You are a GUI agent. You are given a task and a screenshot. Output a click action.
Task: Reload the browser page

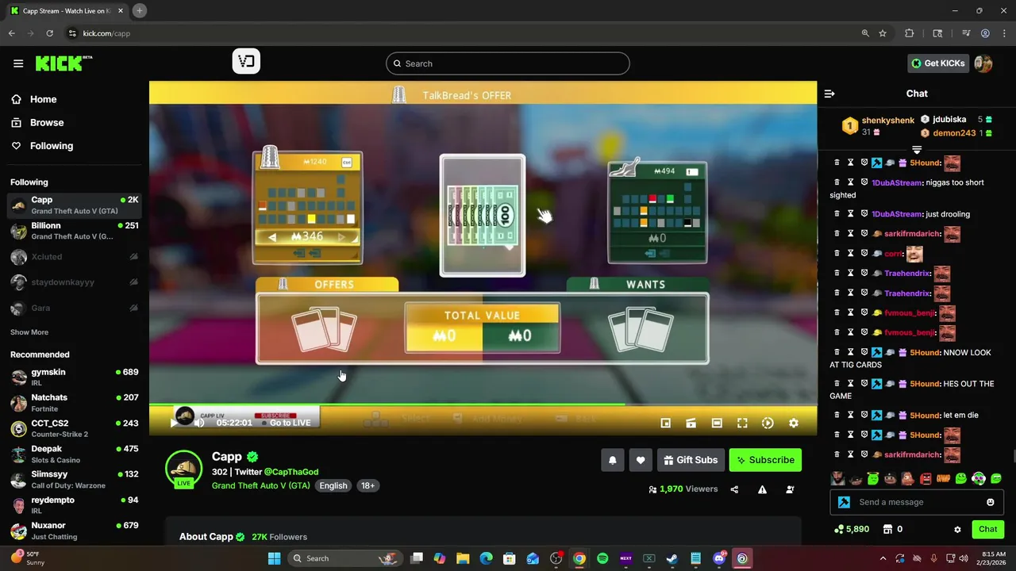coord(49,33)
